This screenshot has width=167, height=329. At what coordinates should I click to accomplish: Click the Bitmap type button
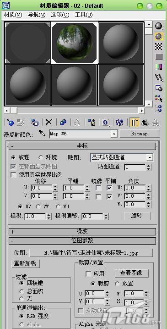coord(140,134)
